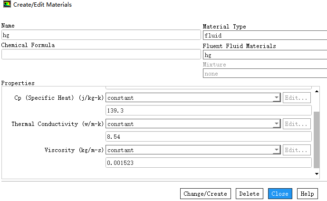
Task: Click the properties list scrollbar thumb
Action: point(317,139)
